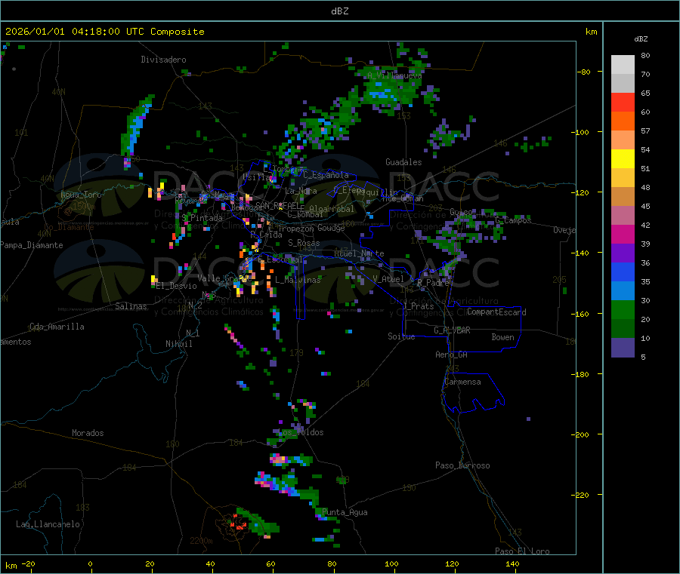Select the El_Desvio place label
680x574 pixels.
pyautogui.click(x=177, y=286)
